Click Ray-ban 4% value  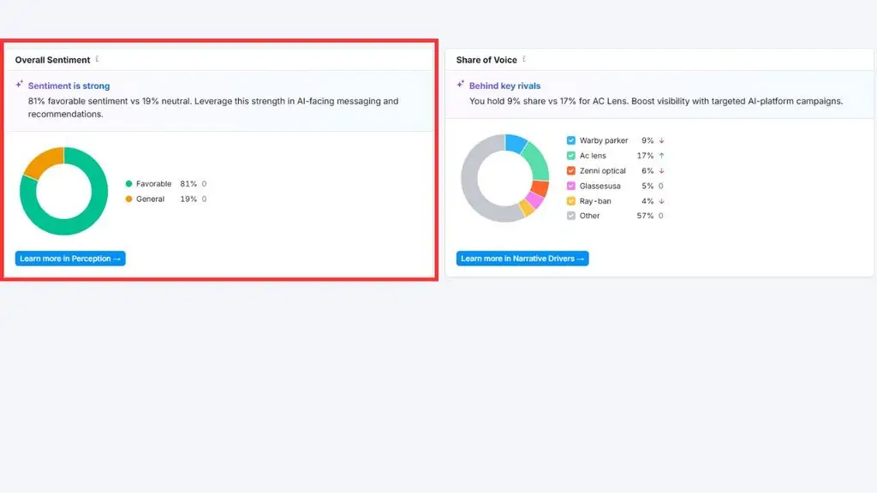pos(647,200)
